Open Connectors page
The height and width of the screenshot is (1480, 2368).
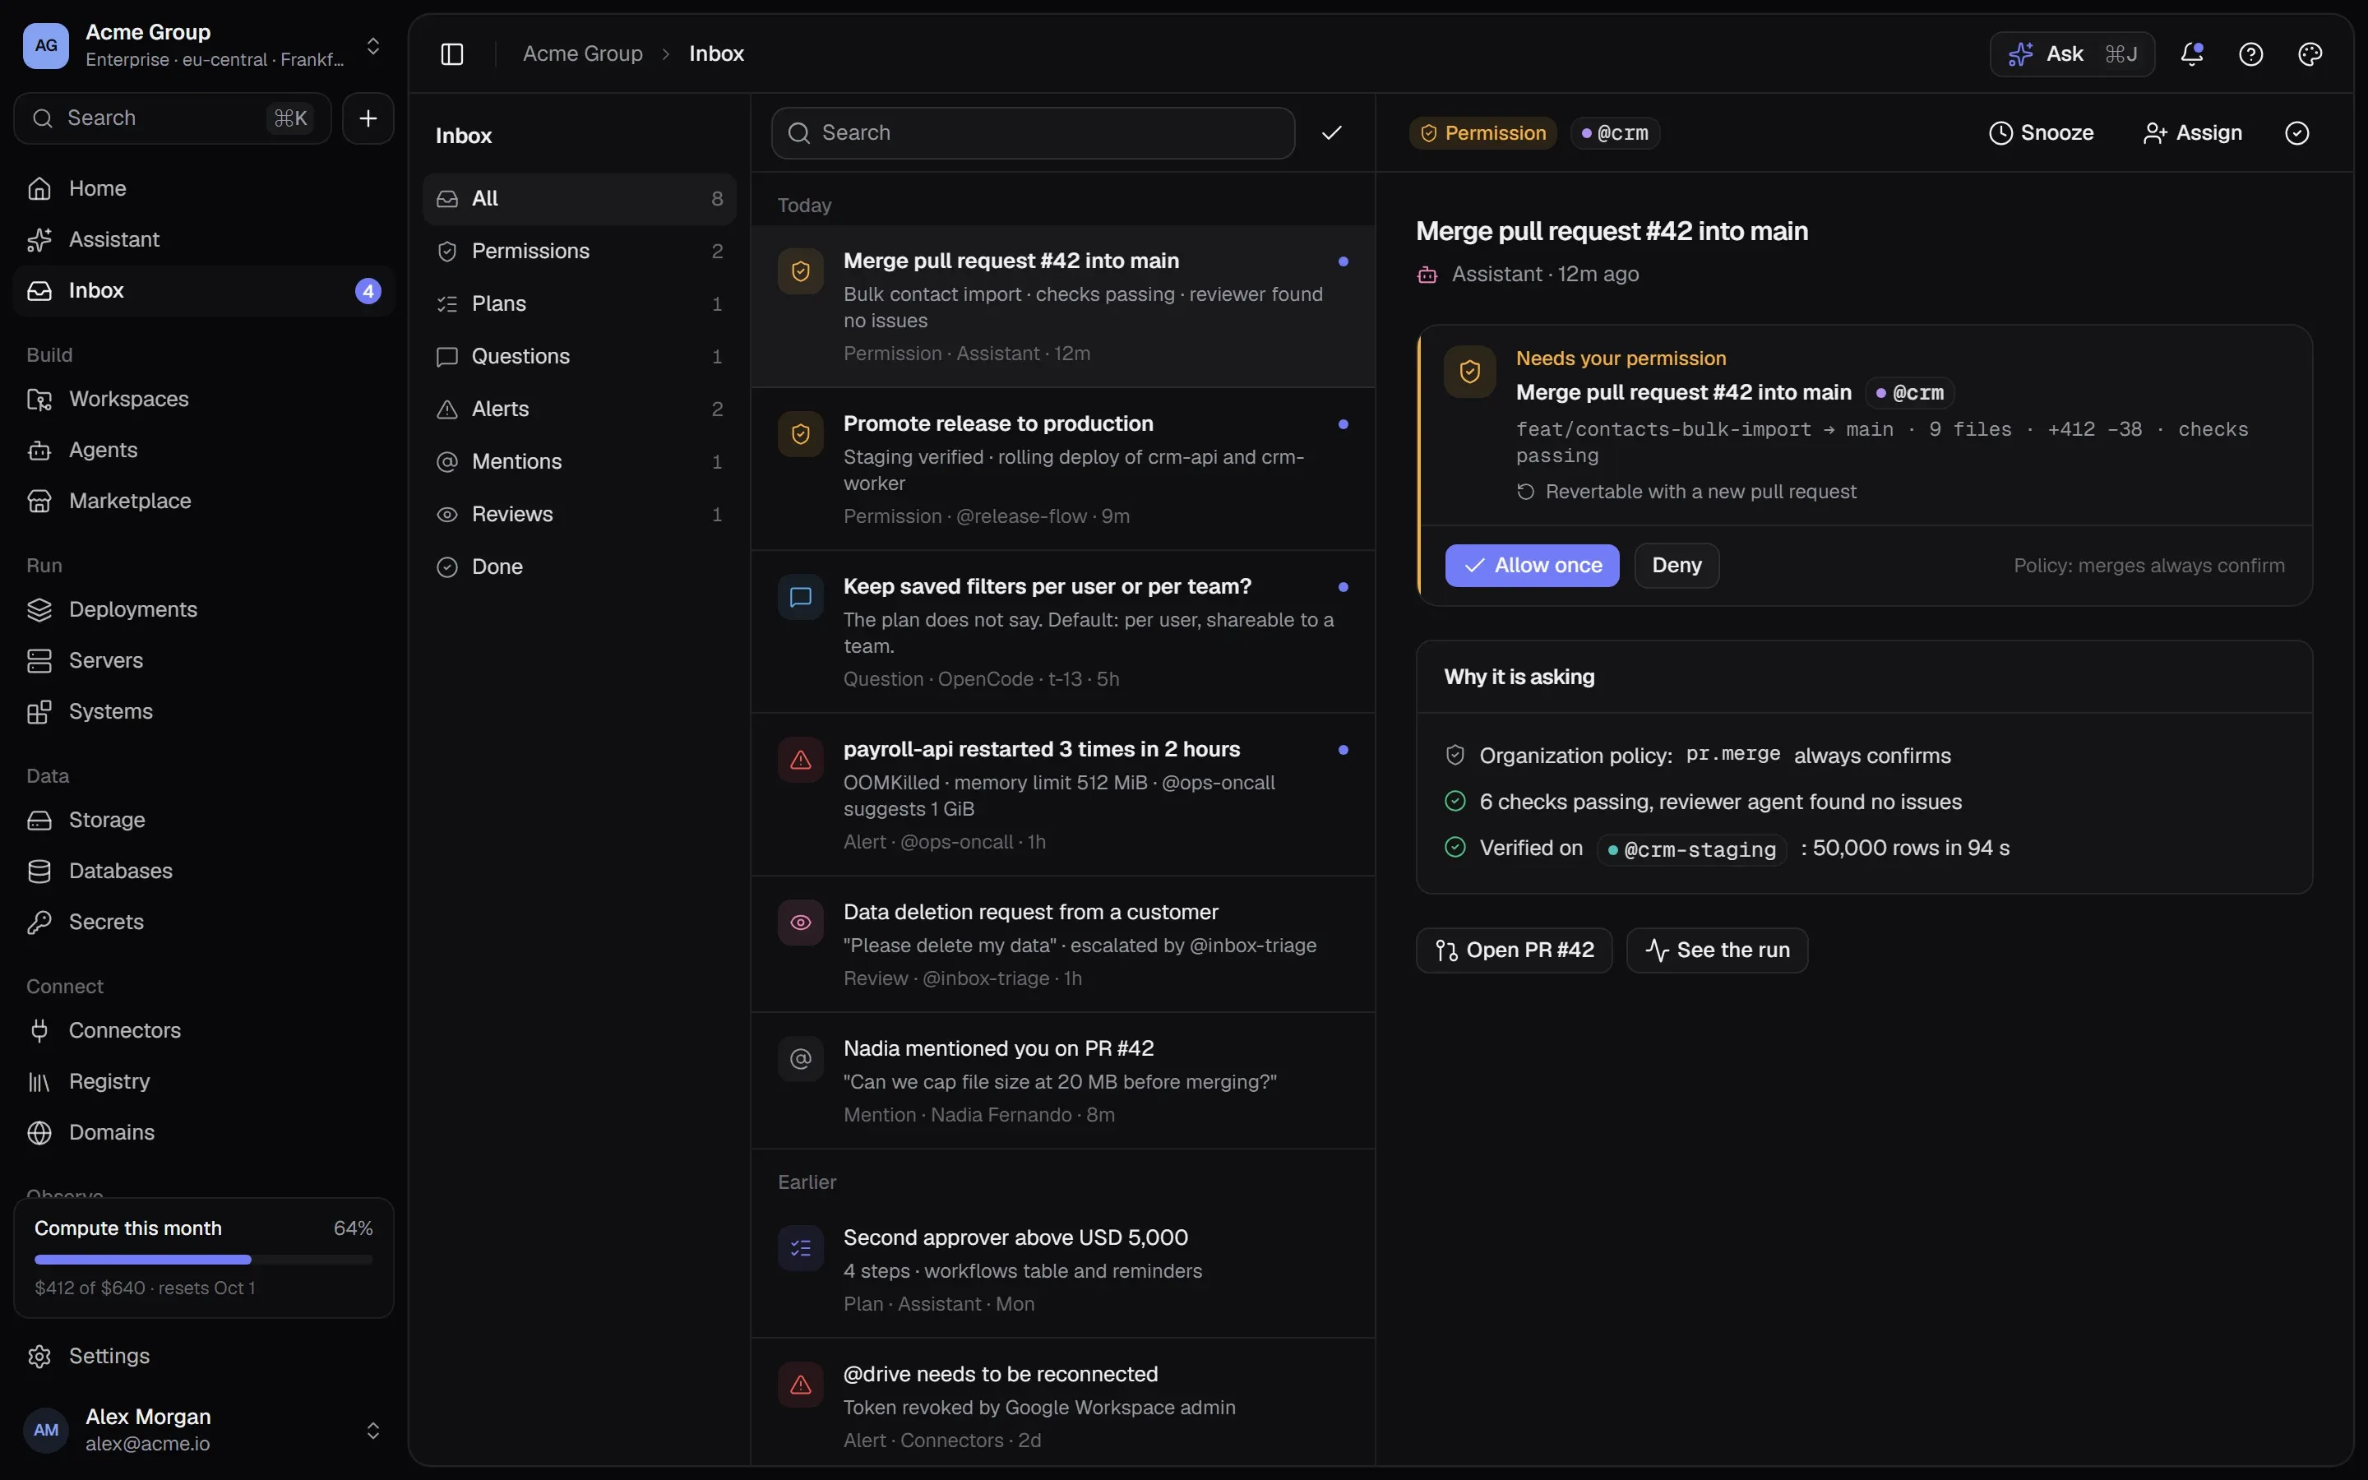tap(204, 1029)
